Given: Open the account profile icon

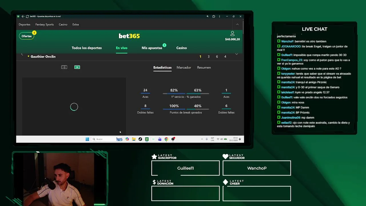Looking at the screenshot, I should coord(232,33).
